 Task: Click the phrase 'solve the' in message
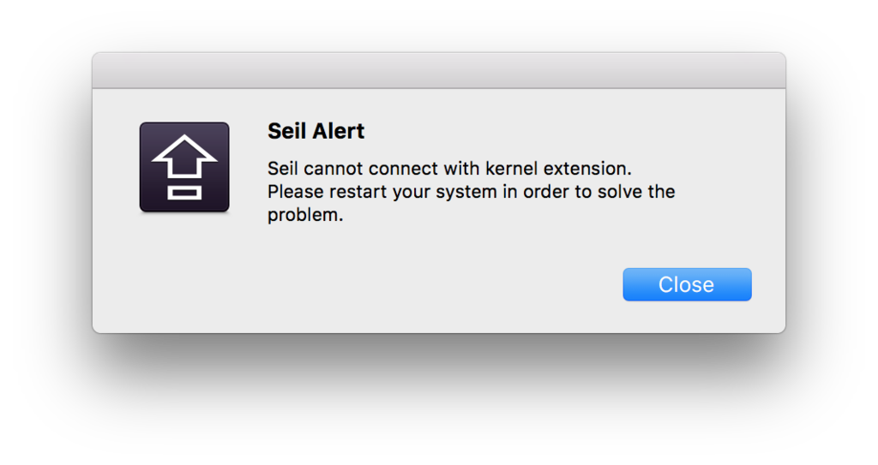pos(636,192)
